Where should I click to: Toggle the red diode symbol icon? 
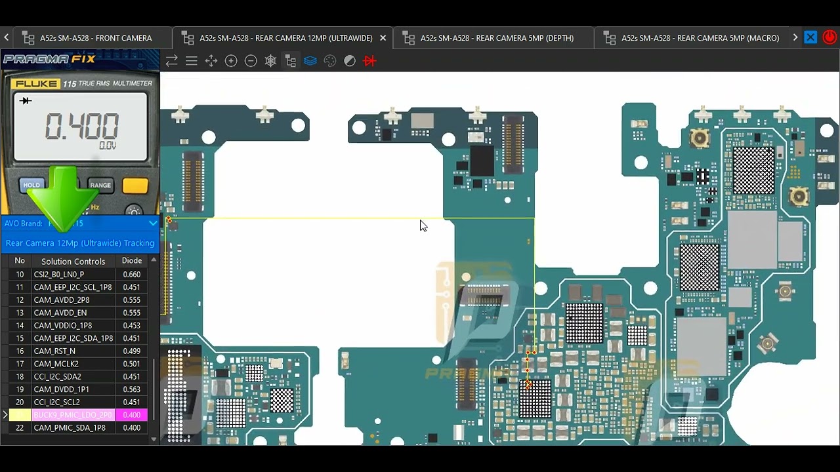369,61
